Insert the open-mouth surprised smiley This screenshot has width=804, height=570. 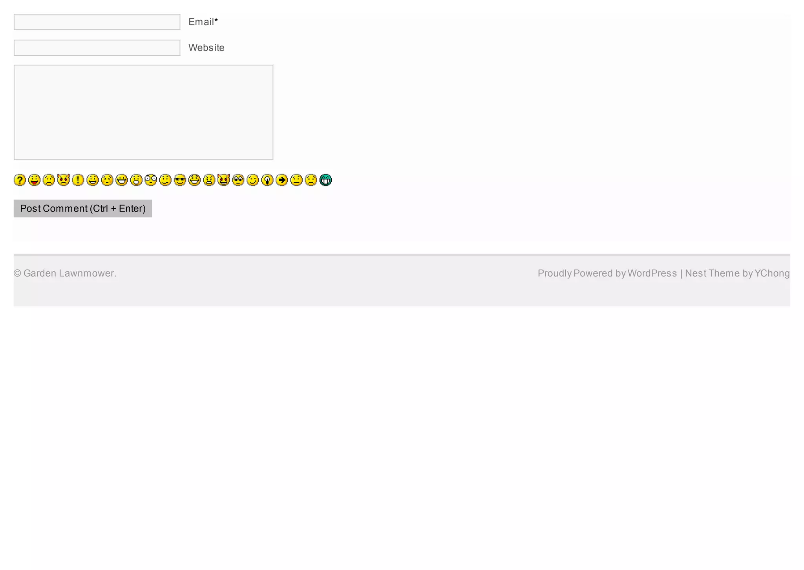coord(136,180)
